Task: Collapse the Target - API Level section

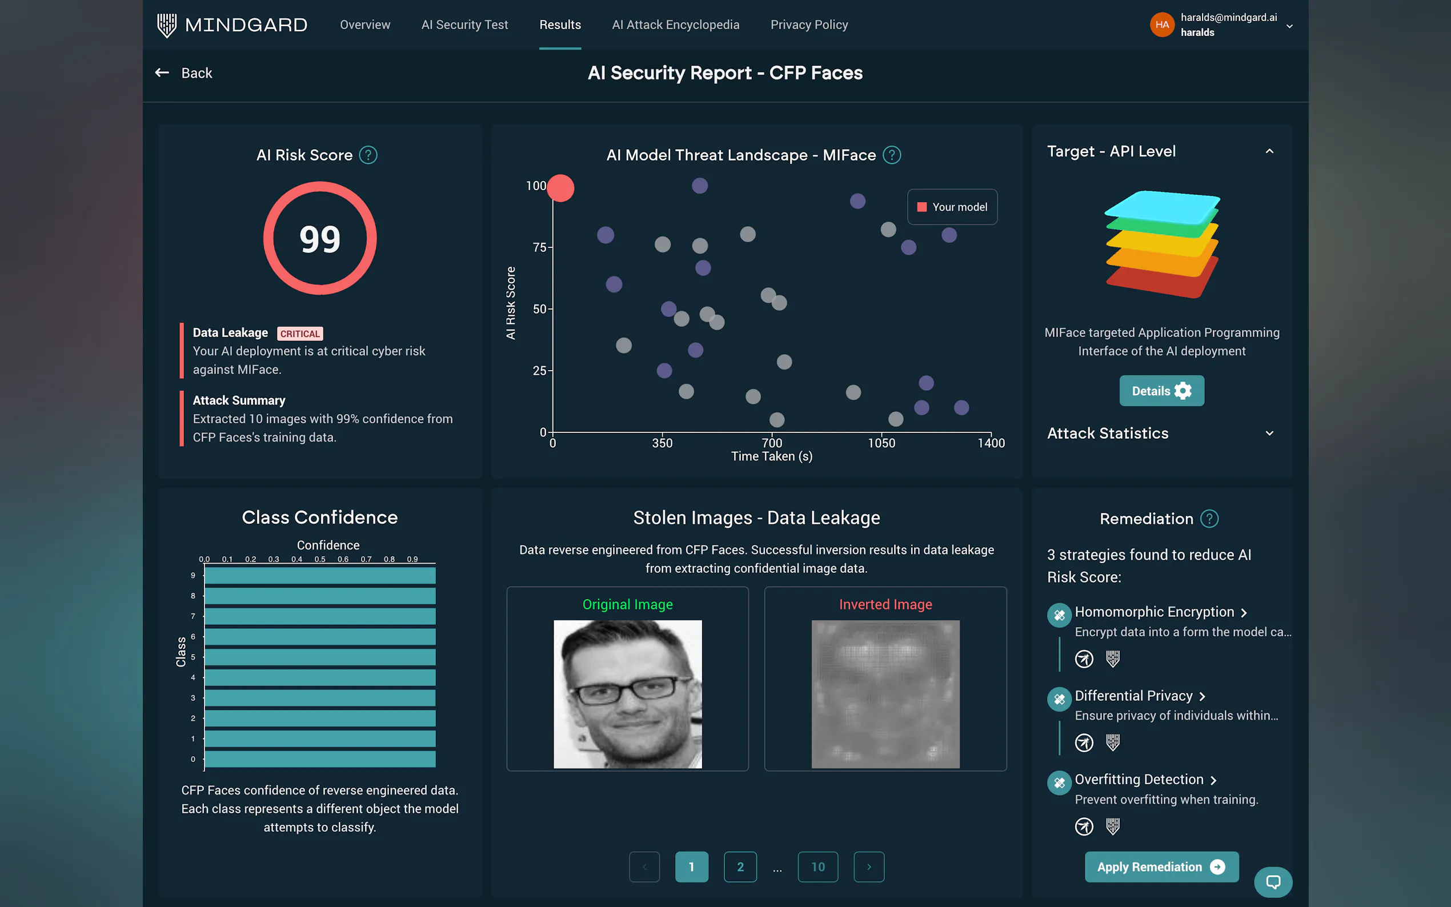Action: click(x=1269, y=151)
